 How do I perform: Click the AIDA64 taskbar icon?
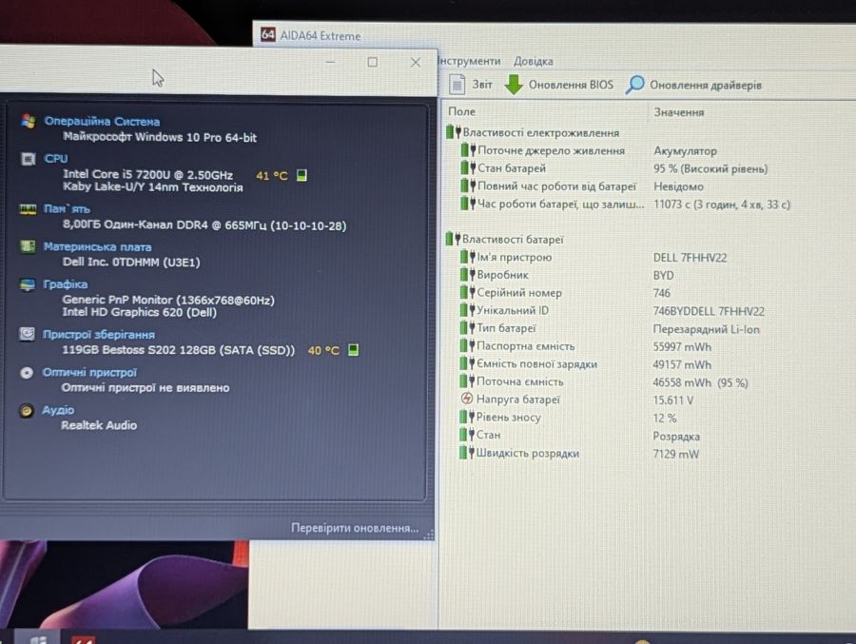[x=83, y=639]
